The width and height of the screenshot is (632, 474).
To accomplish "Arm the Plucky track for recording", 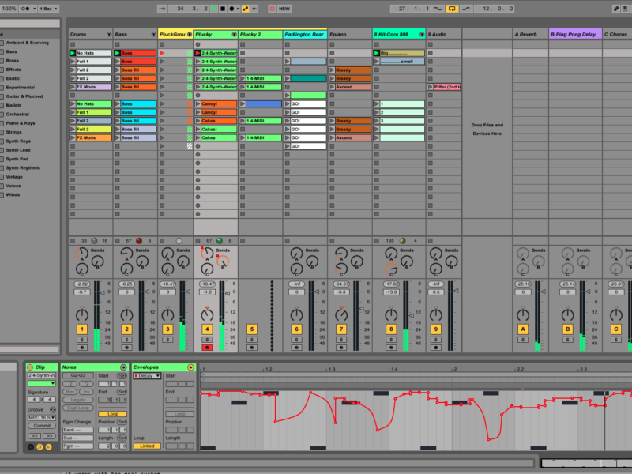I will pos(208,347).
